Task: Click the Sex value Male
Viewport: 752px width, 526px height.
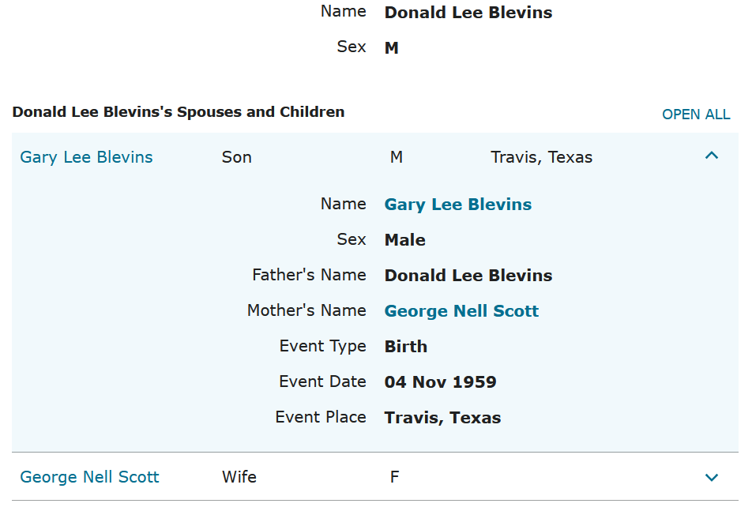Action: point(404,240)
